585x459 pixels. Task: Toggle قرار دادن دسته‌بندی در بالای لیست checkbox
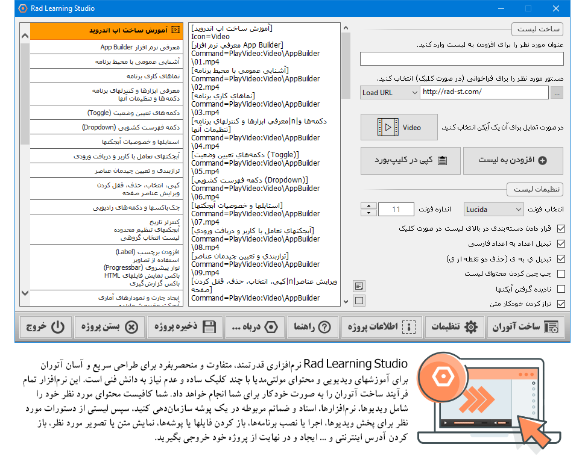click(x=561, y=228)
